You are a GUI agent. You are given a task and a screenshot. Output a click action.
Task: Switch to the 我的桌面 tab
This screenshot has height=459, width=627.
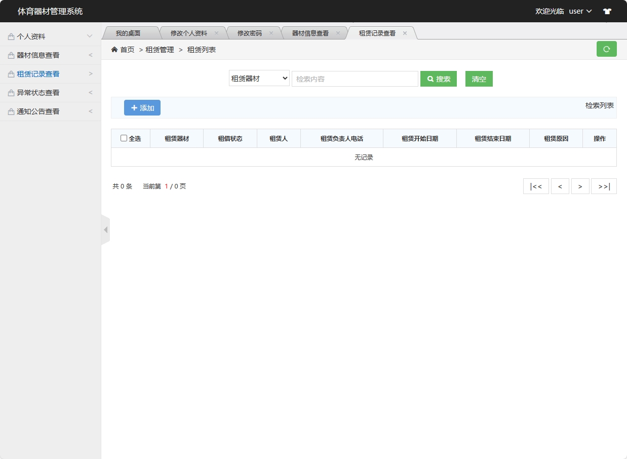point(130,32)
